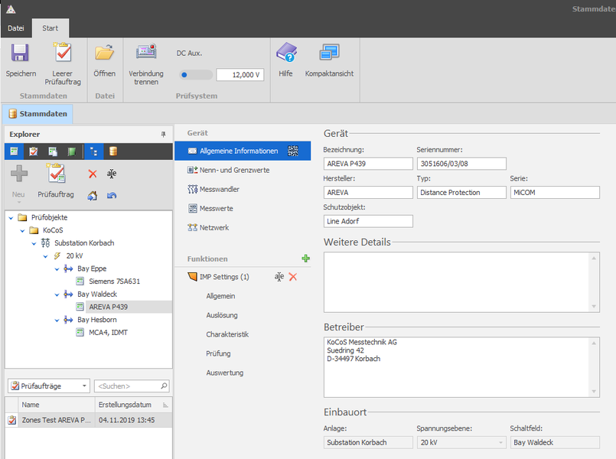Collapse the 20 kV tree node
The height and width of the screenshot is (459, 616).
(45, 256)
